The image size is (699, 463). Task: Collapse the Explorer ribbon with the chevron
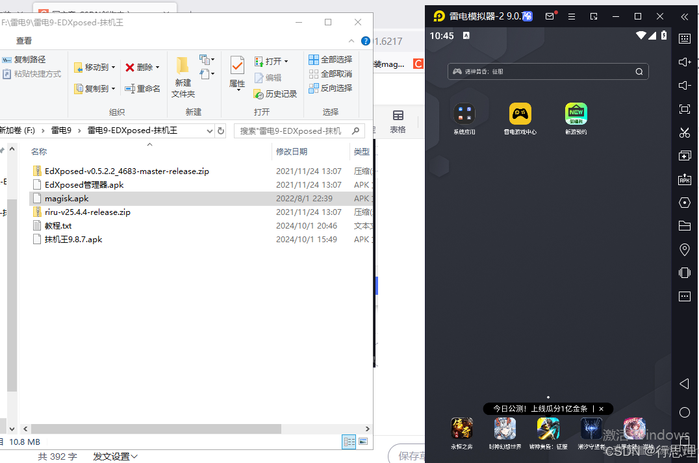pos(351,41)
